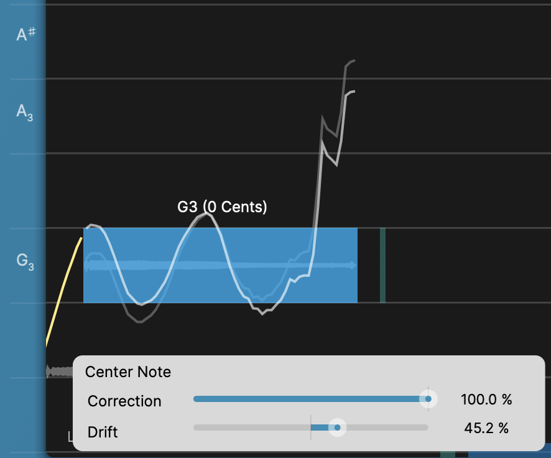Click the Correction value 100.0 %
551x458 pixels.
click(x=486, y=400)
